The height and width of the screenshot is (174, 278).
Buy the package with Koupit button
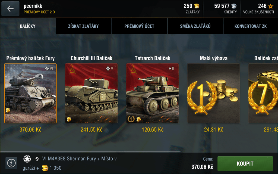pos(245,163)
